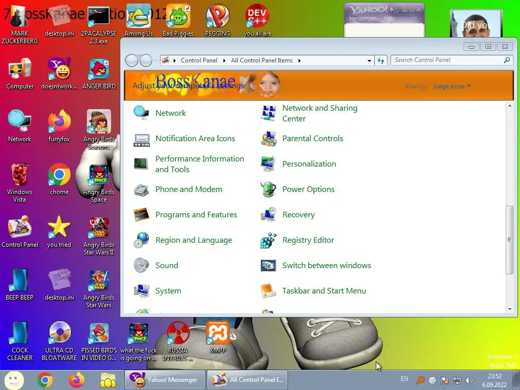Select RUSSIA INVADES desktop shortcut
The width and height of the screenshot is (520, 390).
[x=178, y=341]
